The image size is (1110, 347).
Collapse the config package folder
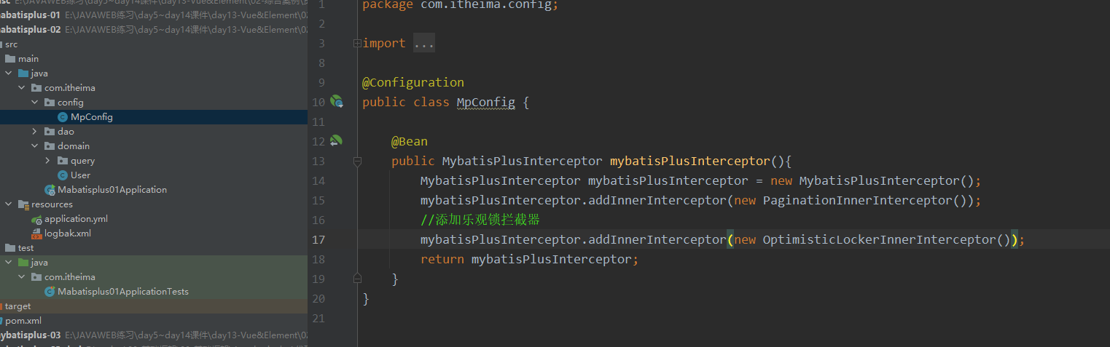click(35, 103)
